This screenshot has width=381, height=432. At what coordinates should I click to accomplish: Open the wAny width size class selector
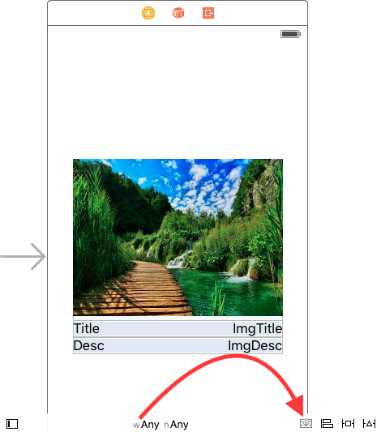point(146,425)
